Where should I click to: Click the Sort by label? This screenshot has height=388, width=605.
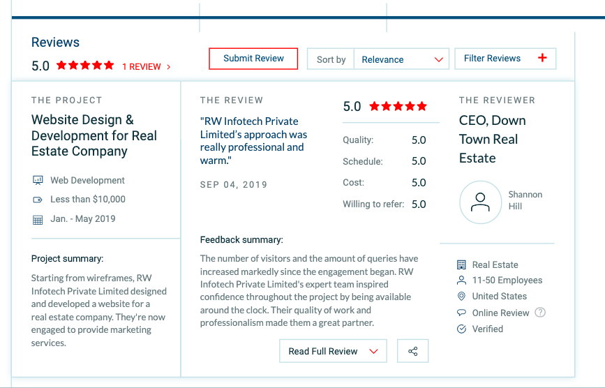[331, 60]
